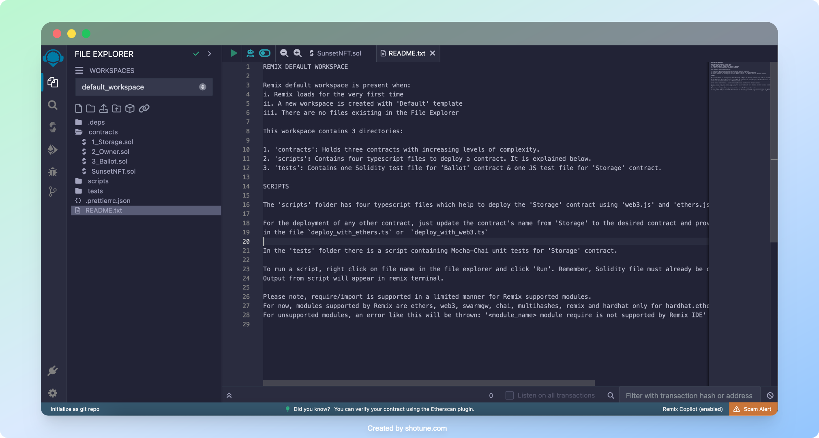
Task: Click the horizontal editor scrollbar
Action: 429,383
